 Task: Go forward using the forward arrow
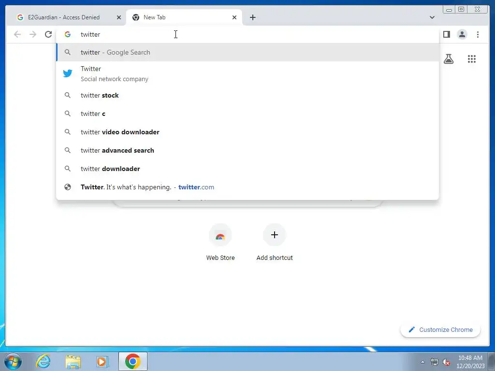click(33, 34)
